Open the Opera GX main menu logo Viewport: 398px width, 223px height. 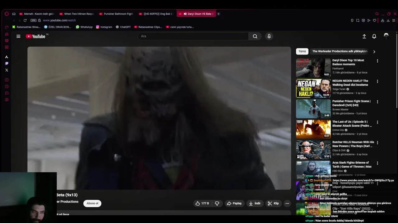(7, 14)
